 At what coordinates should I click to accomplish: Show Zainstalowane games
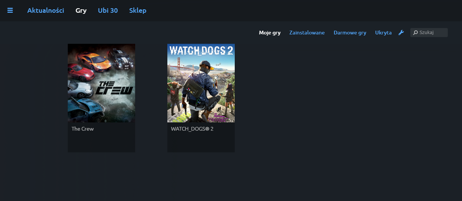(307, 33)
